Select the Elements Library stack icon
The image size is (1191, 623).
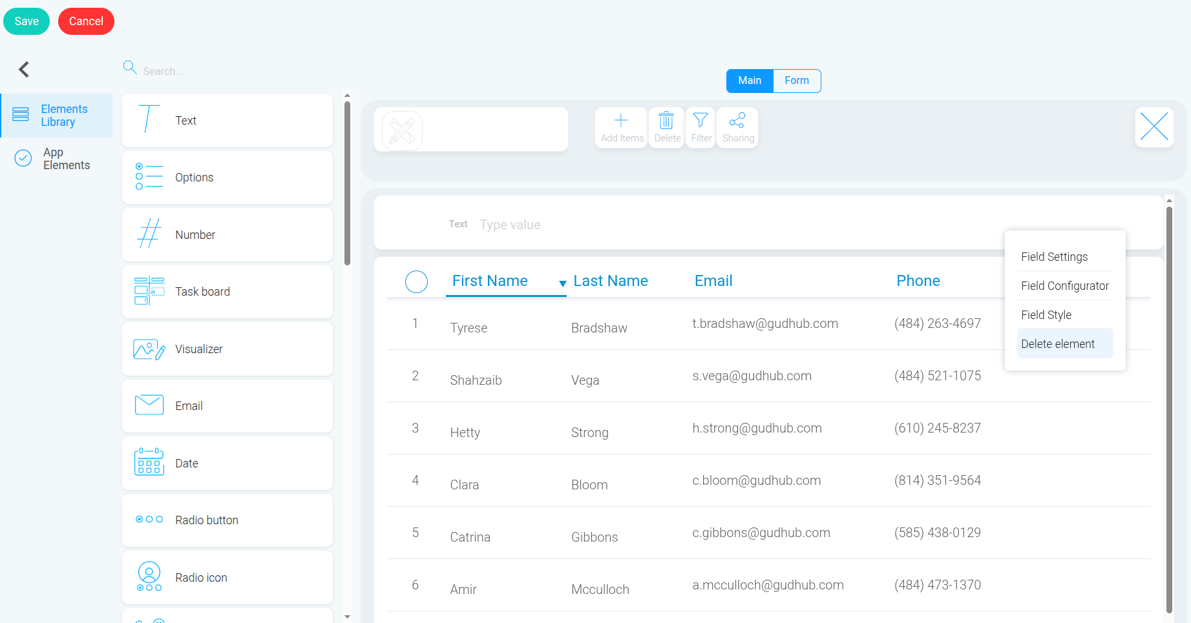click(x=21, y=114)
